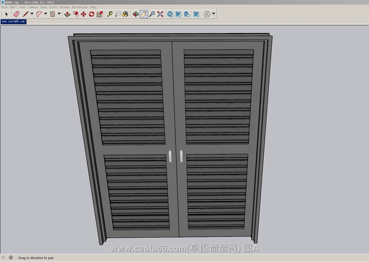Choose the Arc drawing tool

pos(39,14)
